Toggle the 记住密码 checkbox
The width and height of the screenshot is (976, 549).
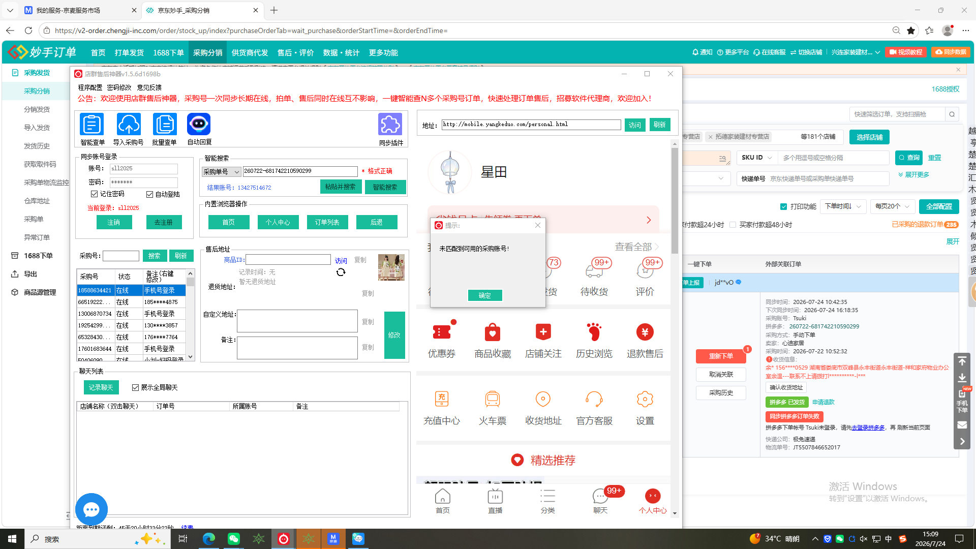[x=94, y=194]
